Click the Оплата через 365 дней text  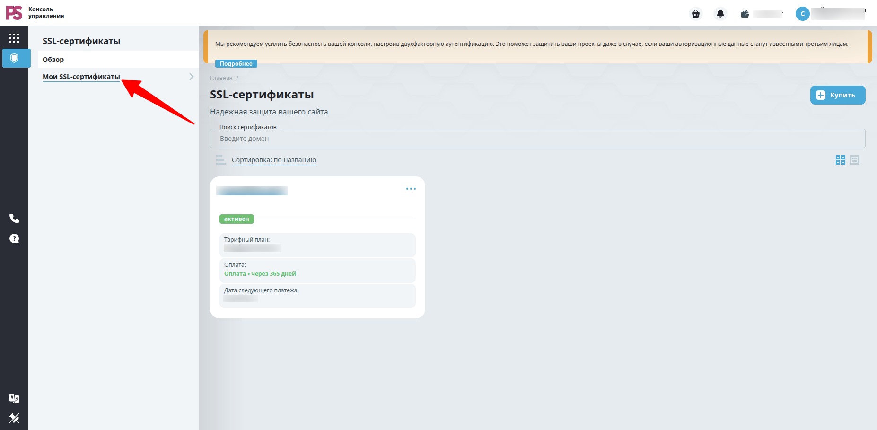(x=260, y=274)
